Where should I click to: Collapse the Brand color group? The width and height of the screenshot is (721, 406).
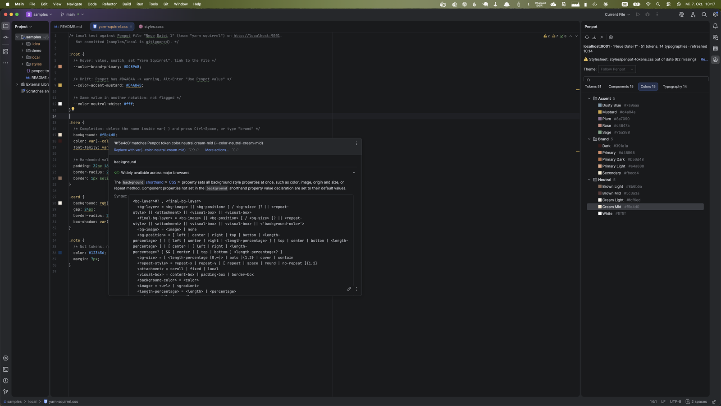(589, 139)
